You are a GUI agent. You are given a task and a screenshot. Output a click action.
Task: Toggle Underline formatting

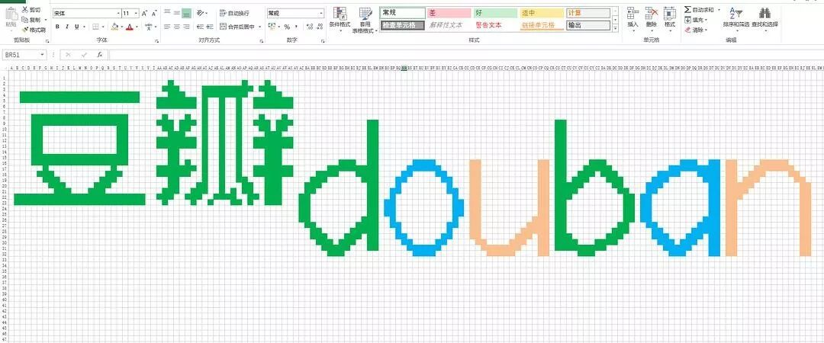[x=77, y=27]
